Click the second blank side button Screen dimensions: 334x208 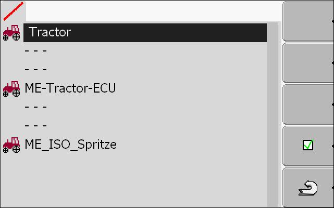click(x=308, y=63)
